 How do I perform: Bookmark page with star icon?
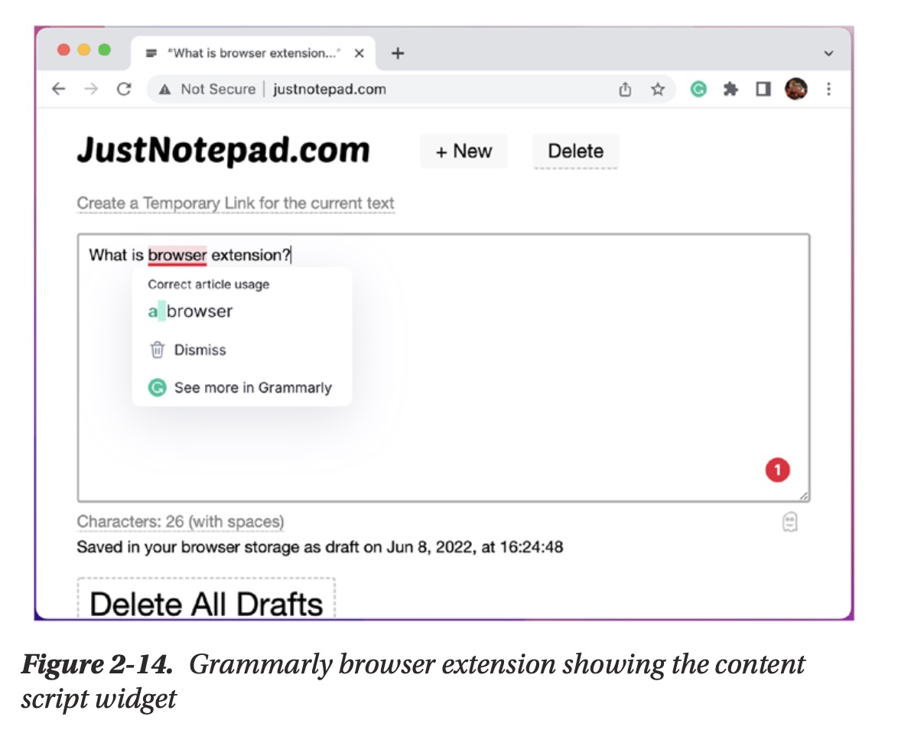coord(658,90)
